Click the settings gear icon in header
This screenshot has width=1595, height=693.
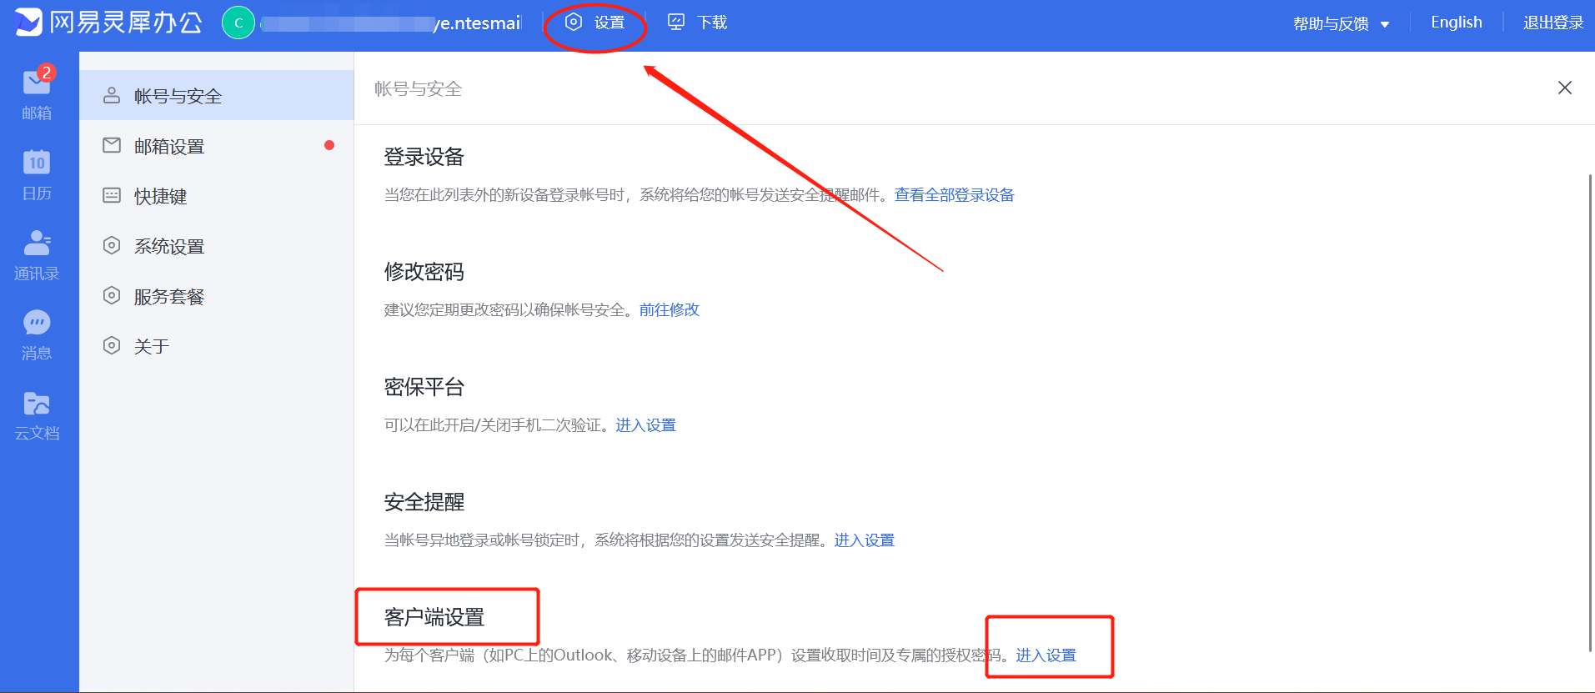(x=574, y=23)
